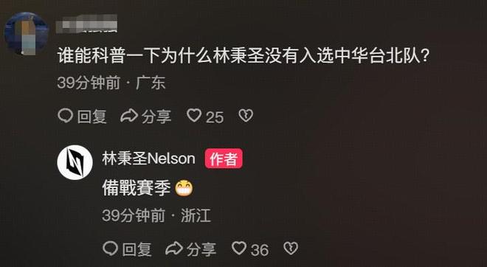Click share arrow icon under Nelson's reply
487x267 pixels.
pyautogui.click(x=174, y=249)
